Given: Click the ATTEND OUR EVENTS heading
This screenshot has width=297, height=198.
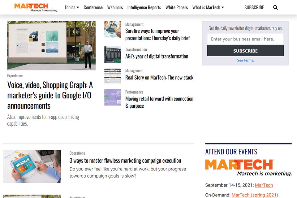Looking at the screenshot, I should point(231,152).
